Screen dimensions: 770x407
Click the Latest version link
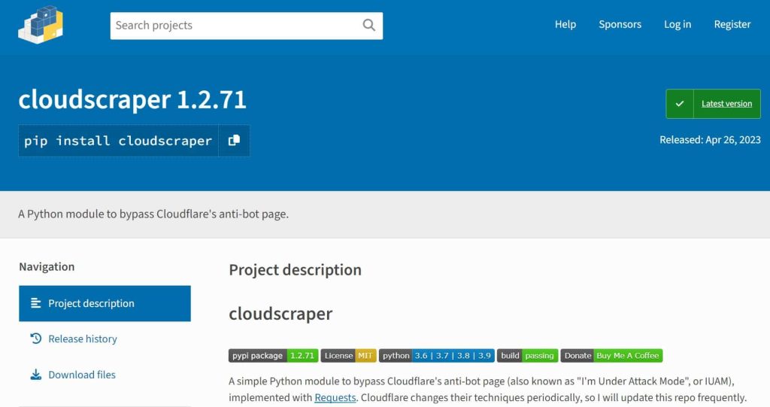click(726, 104)
